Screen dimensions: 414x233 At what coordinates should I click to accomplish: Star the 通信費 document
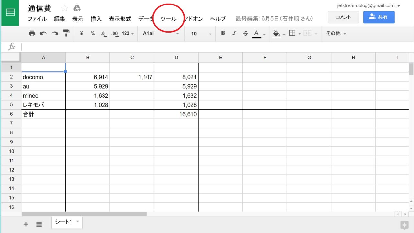(x=65, y=8)
